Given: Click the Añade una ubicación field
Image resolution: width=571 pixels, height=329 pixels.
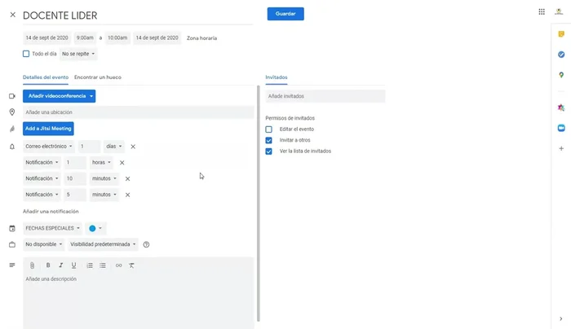Looking at the screenshot, I should 139,112.
